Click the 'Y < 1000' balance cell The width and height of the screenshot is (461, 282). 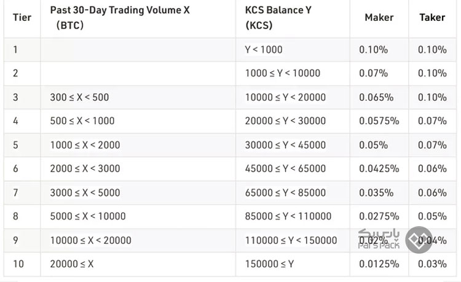(x=264, y=49)
